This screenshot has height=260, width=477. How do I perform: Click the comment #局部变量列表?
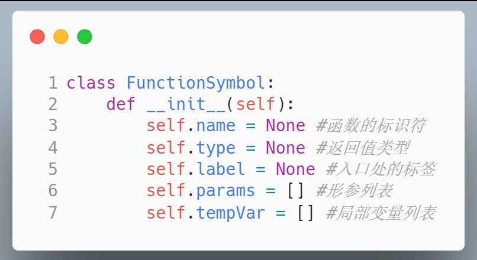tap(381, 213)
